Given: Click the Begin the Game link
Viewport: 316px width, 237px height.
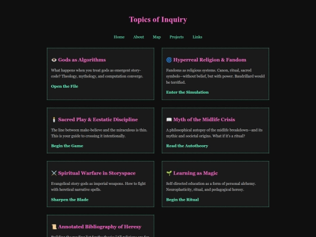Looking at the screenshot, I should pos(67,146).
